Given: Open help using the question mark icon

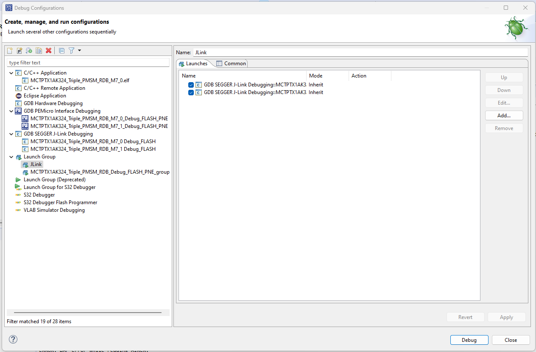Looking at the screenshot, I should pos(13,339).
